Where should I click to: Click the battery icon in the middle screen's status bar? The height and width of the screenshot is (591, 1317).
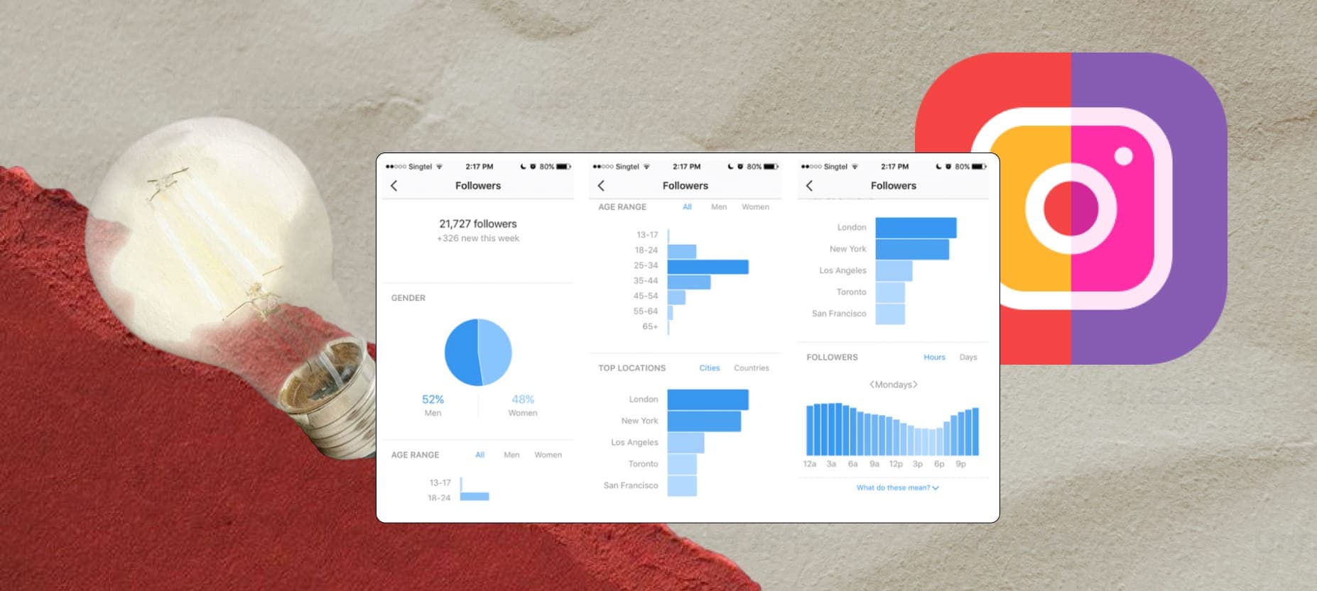pos(771,167)
